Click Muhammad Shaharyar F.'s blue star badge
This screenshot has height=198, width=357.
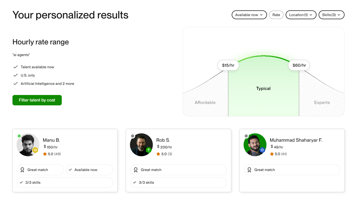(x=262, y=150)
